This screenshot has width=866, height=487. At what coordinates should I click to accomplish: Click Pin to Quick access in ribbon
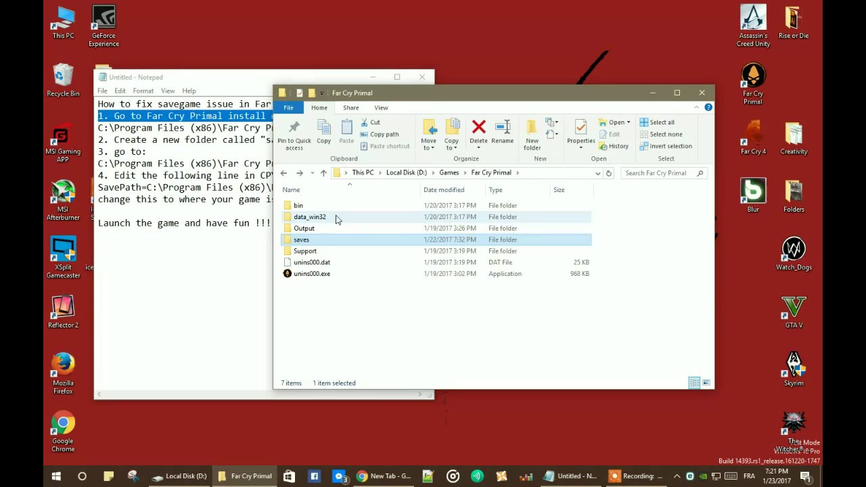click(x=294, y=135)
